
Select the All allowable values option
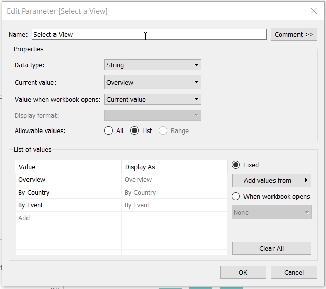(108, 130)
